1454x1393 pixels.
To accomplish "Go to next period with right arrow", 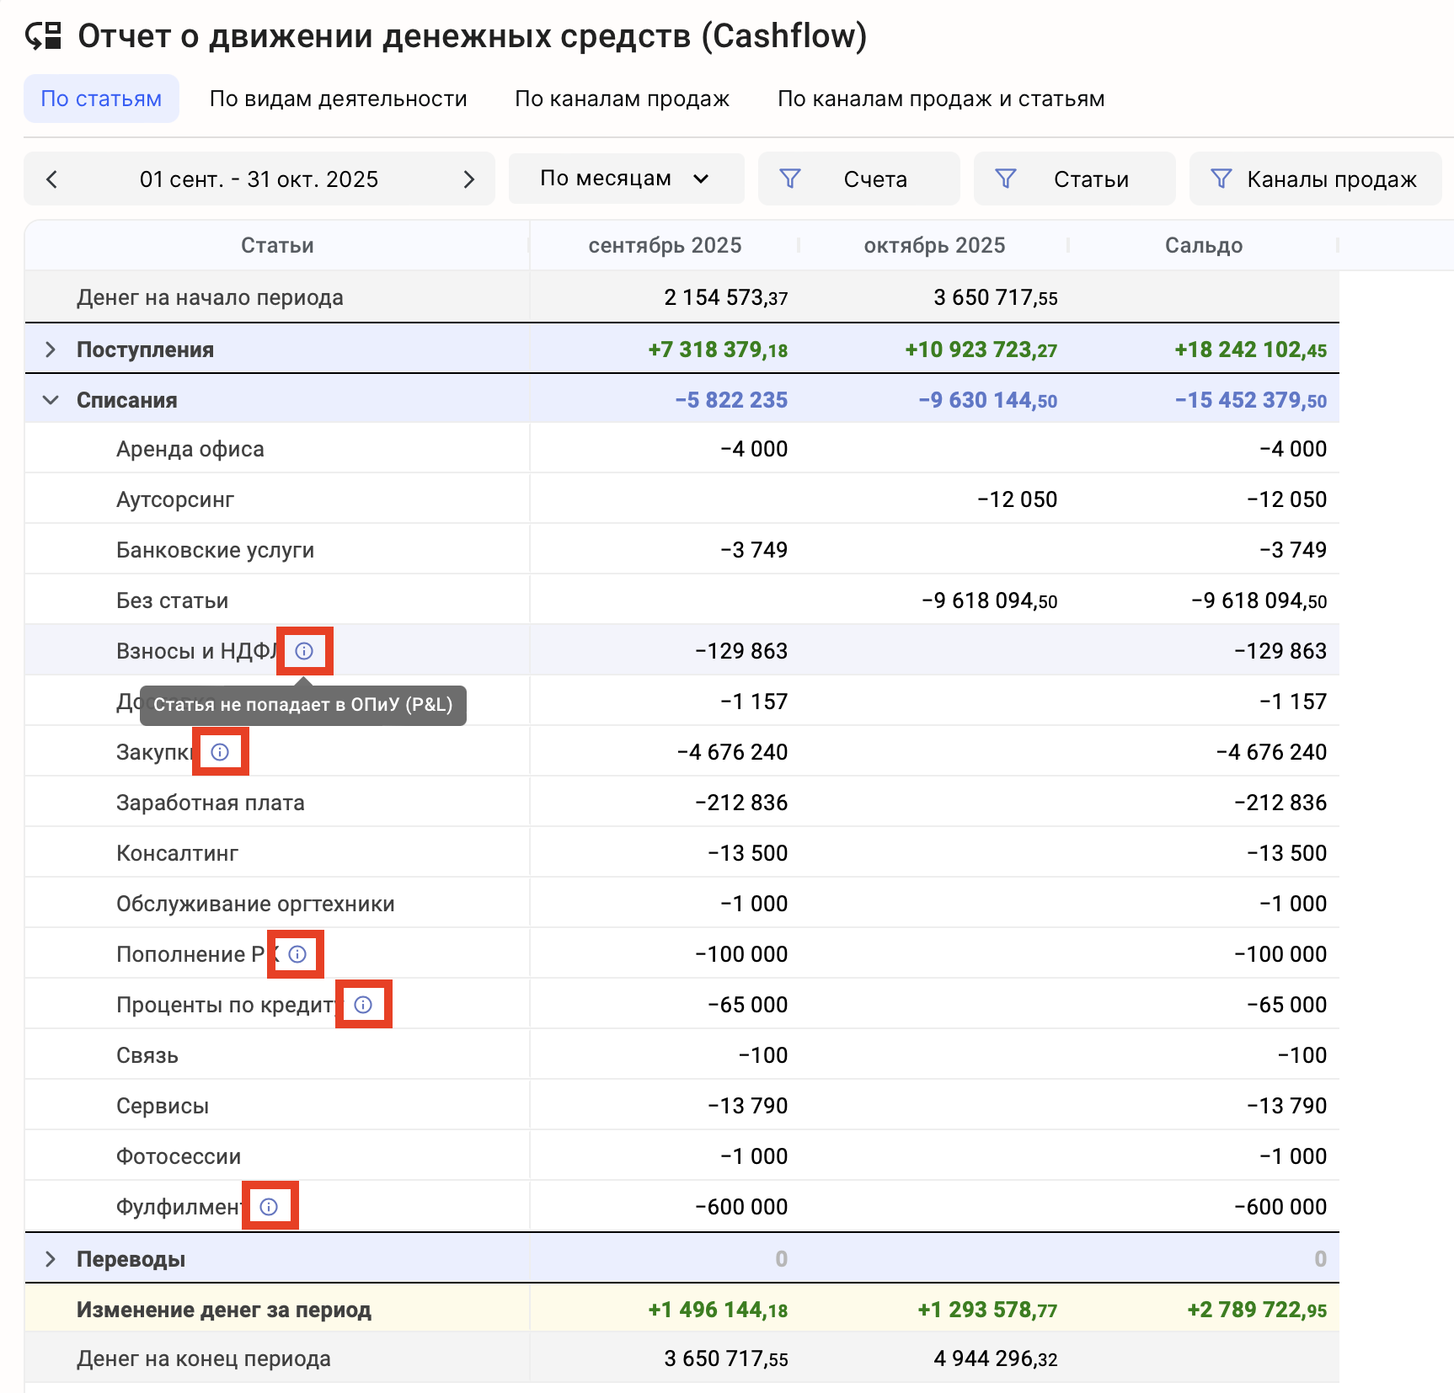I will [x=468, y=179].
